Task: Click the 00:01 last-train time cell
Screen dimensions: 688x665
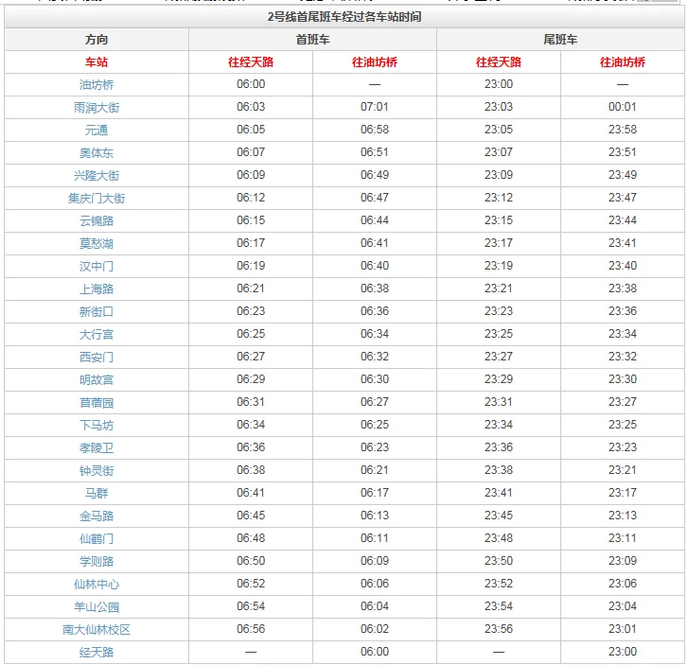Action: tap(622, 107)
